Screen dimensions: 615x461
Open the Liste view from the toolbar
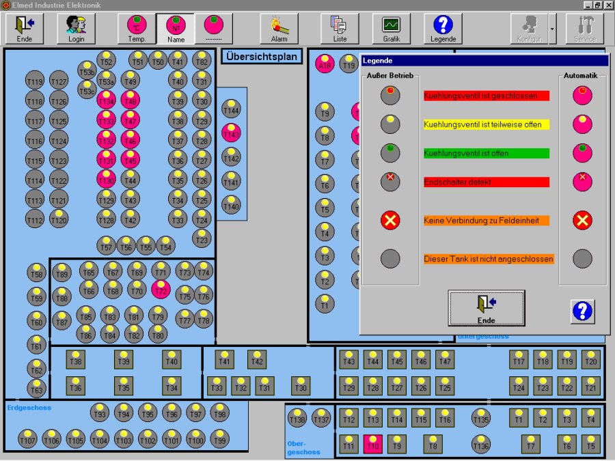coord(340,28)
